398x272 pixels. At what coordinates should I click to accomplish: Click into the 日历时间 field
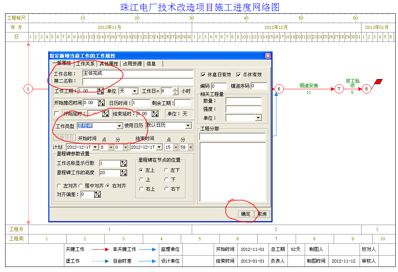141,103
